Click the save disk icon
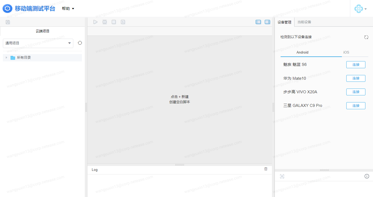The image size is (373, 197). click(x=8, y=22)
